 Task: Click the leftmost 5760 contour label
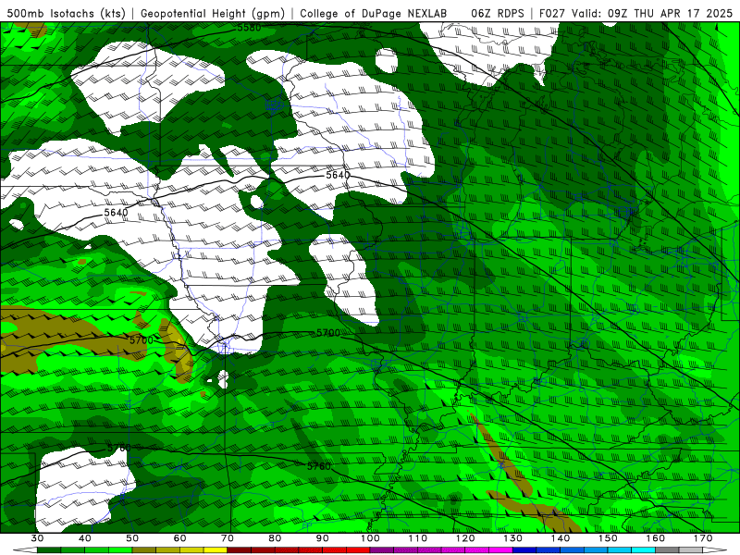point(119,448)
